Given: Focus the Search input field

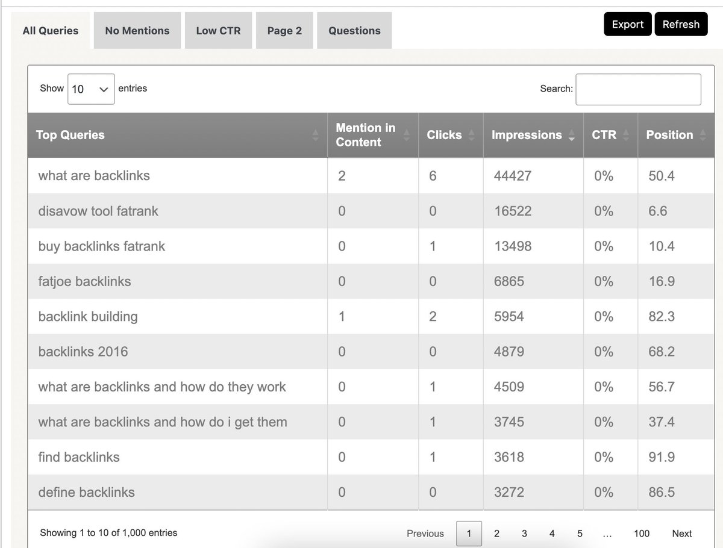Looking at the screenshot, I should (x=638, y=89).
